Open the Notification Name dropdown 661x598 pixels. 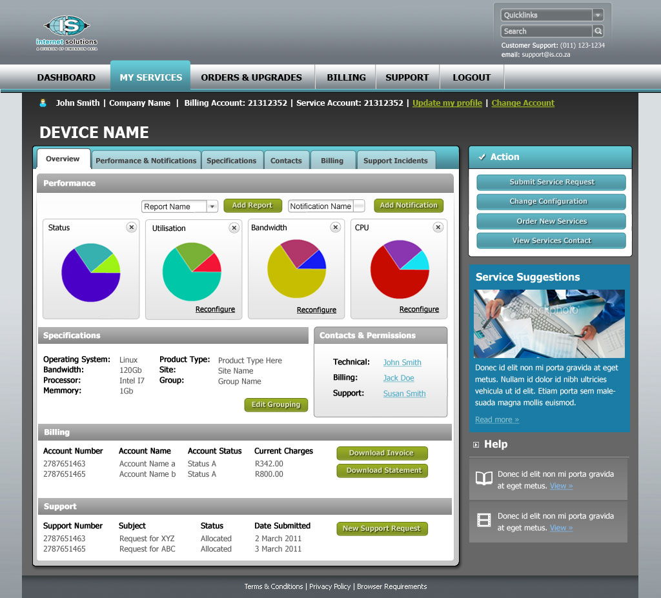coord(359,206)
